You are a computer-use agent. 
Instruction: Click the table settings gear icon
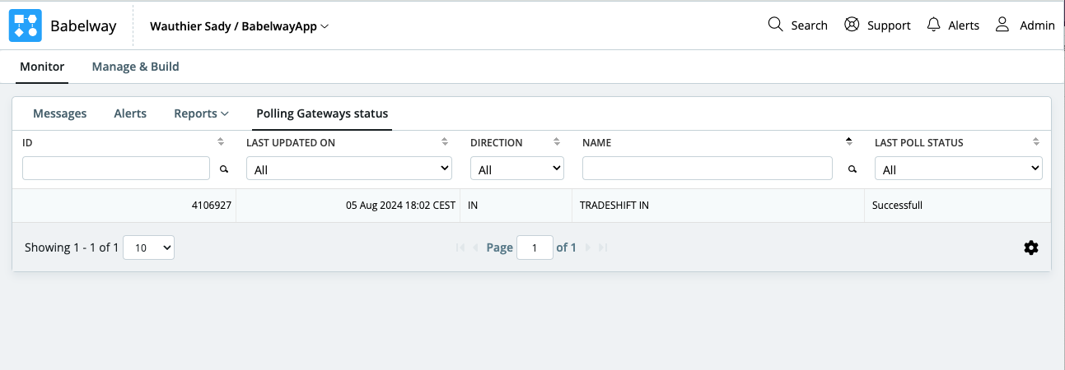pos(1030,247)
